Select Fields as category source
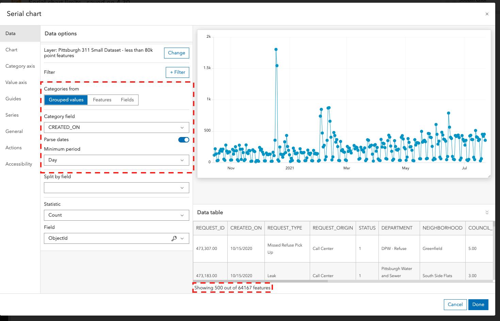The height and width of the screenshot is (321, 500). pos(127,100)
